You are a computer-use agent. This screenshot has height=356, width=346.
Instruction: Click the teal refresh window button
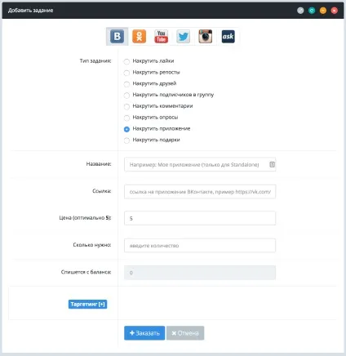click(x=312, y=11)
